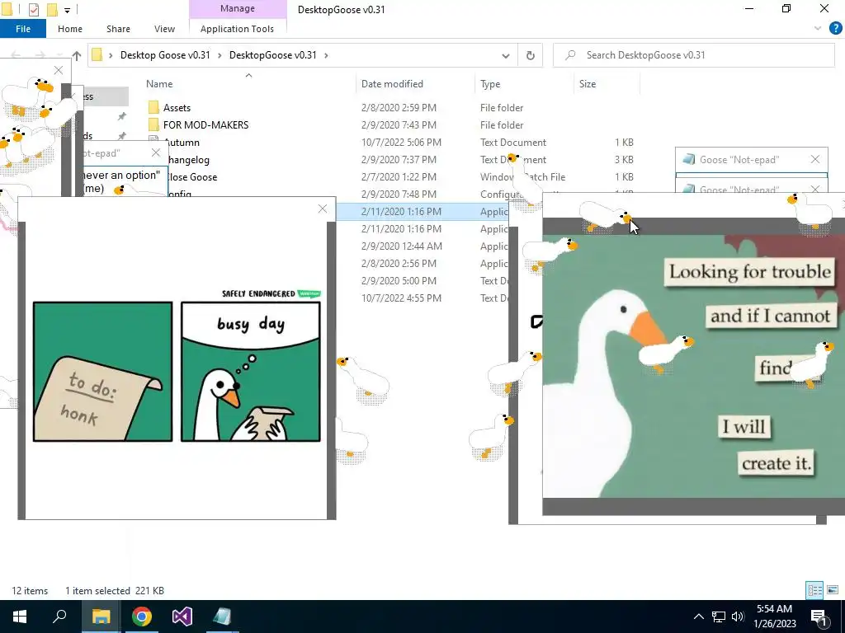Open Explorer Help question mark icon
Screen dimensions: 845x633
(835, 28)
